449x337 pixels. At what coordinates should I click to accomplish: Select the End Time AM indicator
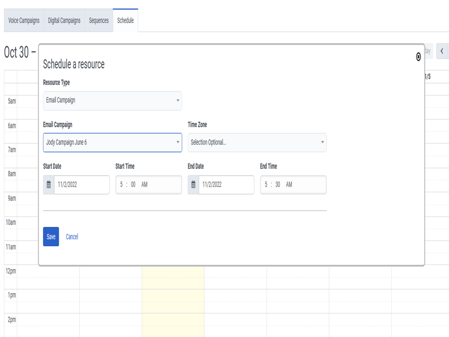[289, 185]
